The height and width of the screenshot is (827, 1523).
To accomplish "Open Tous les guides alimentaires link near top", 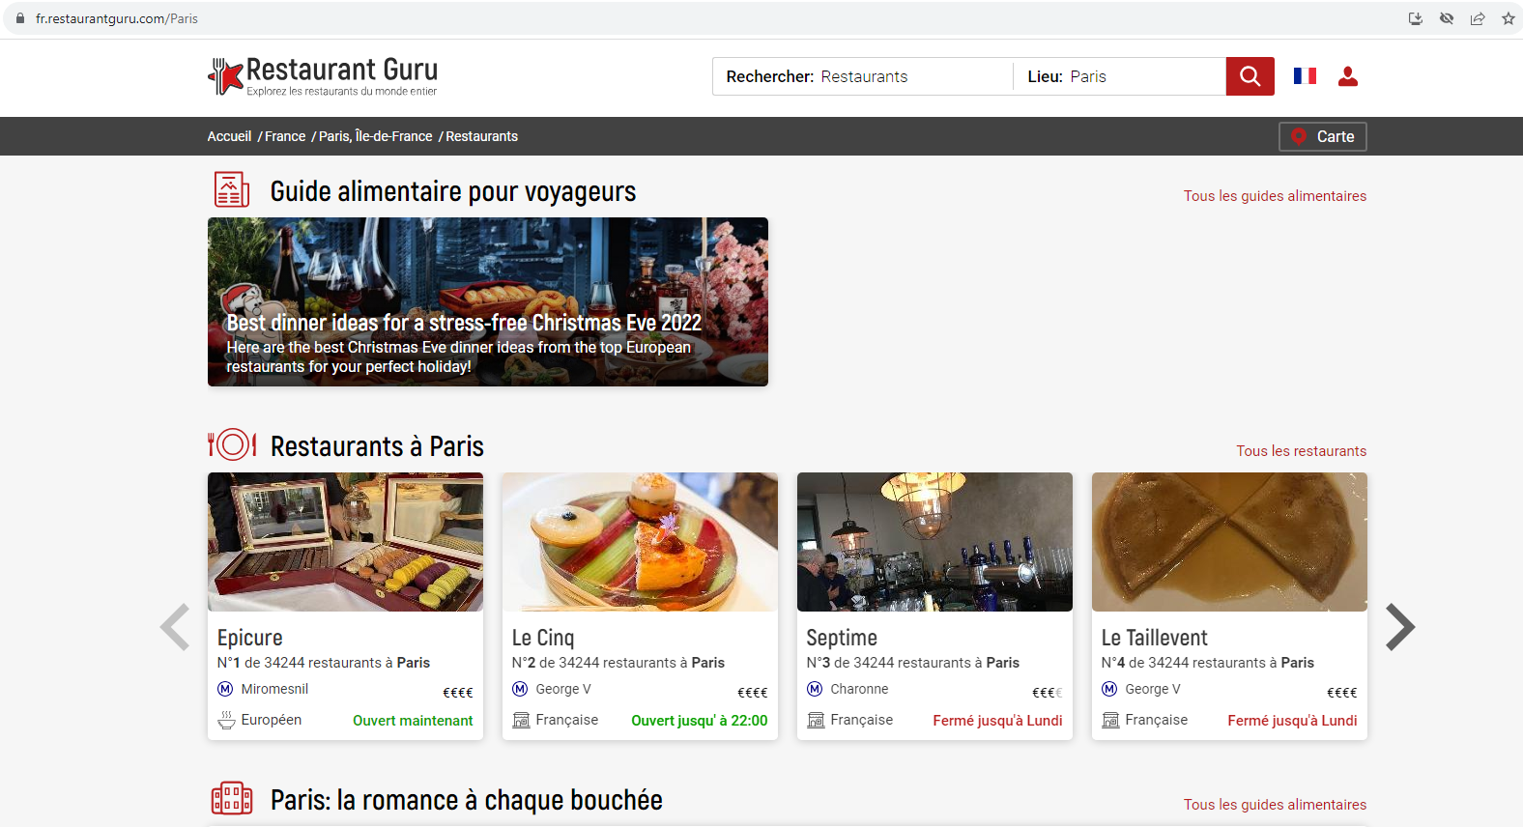I will [x=1275, y=196].
